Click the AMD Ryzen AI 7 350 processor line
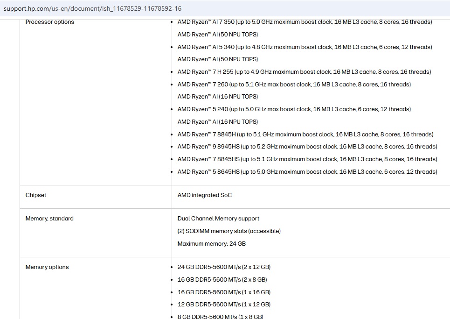This screenshot has width=450, height=319. pyautogui.click(x=305, y=22)
